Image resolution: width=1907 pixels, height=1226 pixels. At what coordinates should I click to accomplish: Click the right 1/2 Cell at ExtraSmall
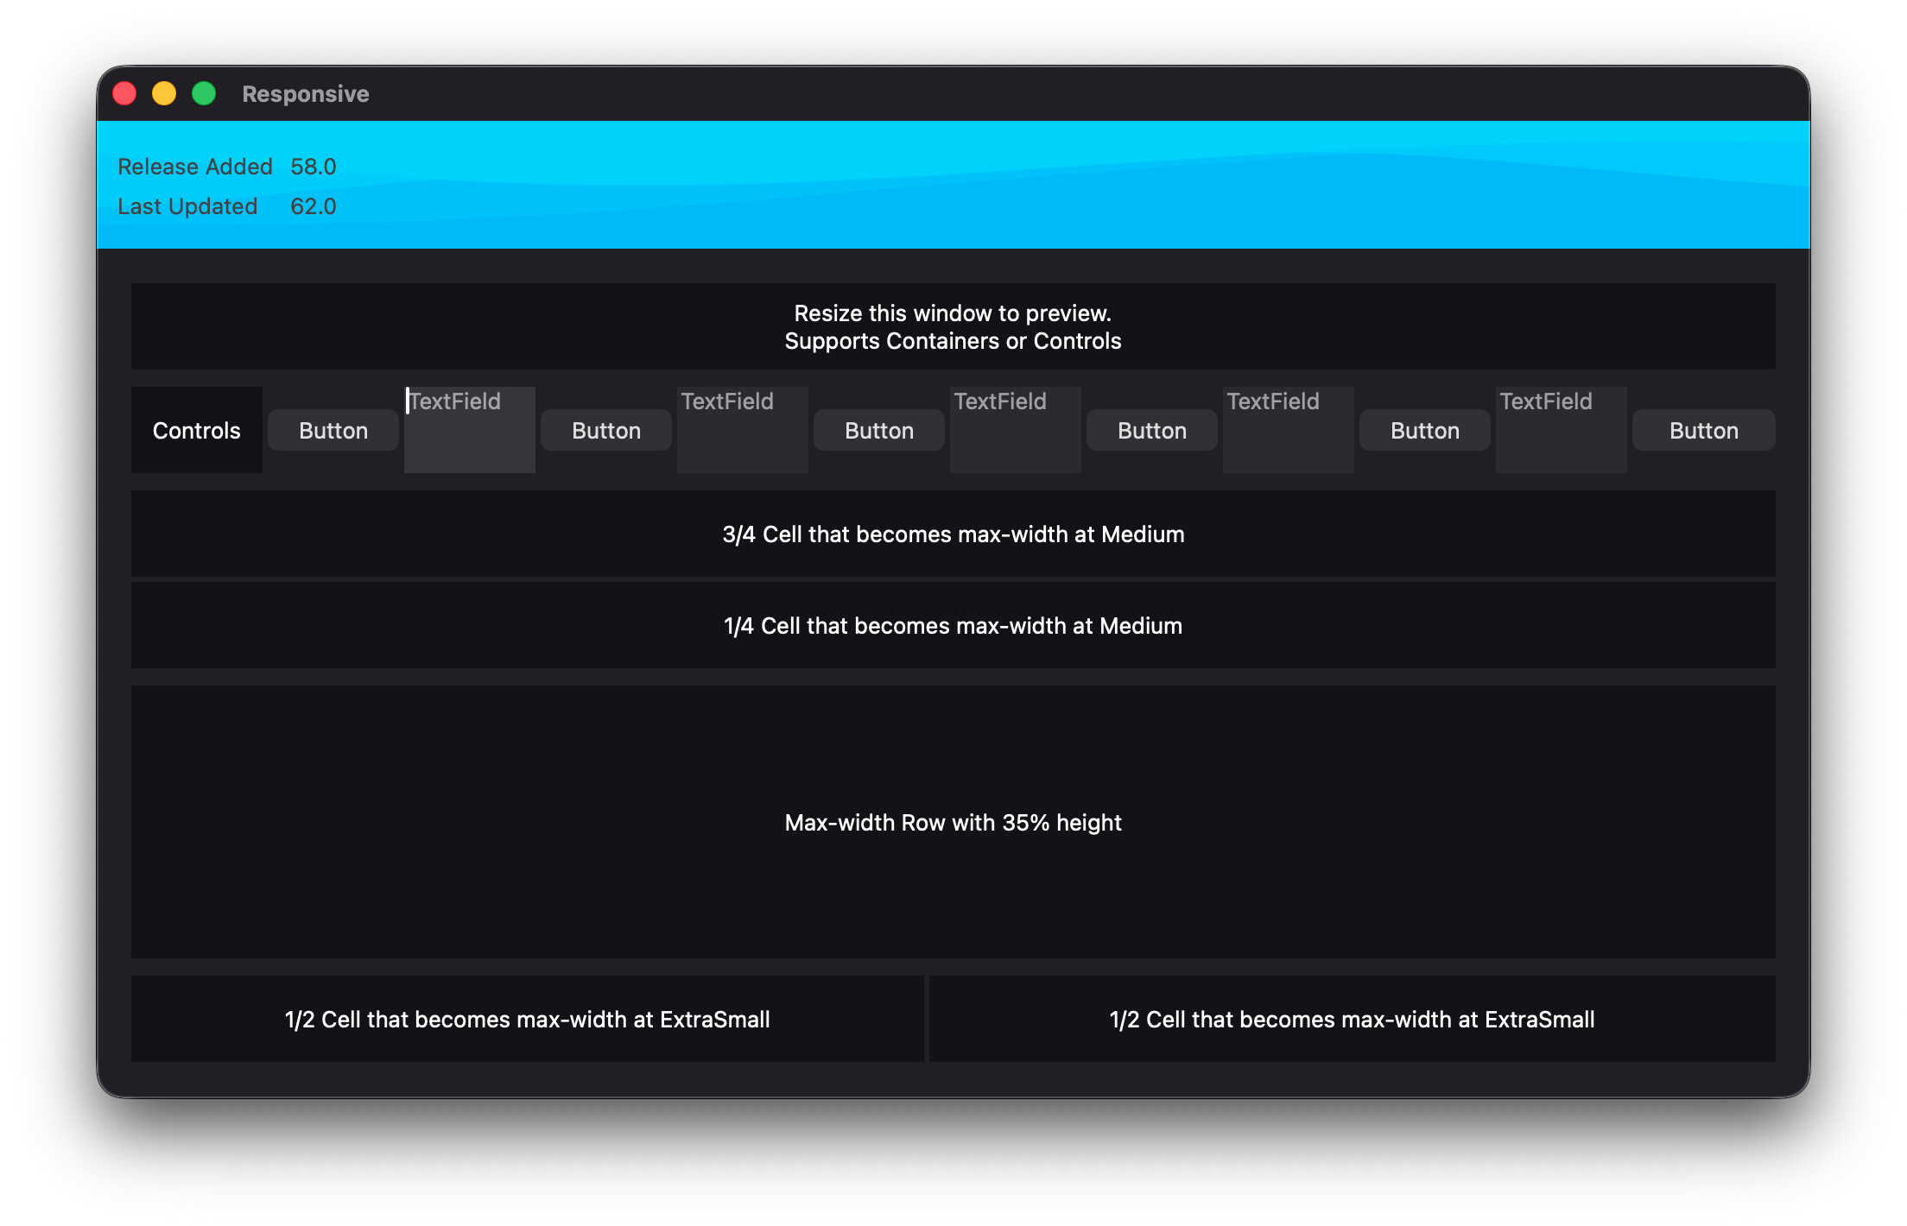tap(1352, 1019)
